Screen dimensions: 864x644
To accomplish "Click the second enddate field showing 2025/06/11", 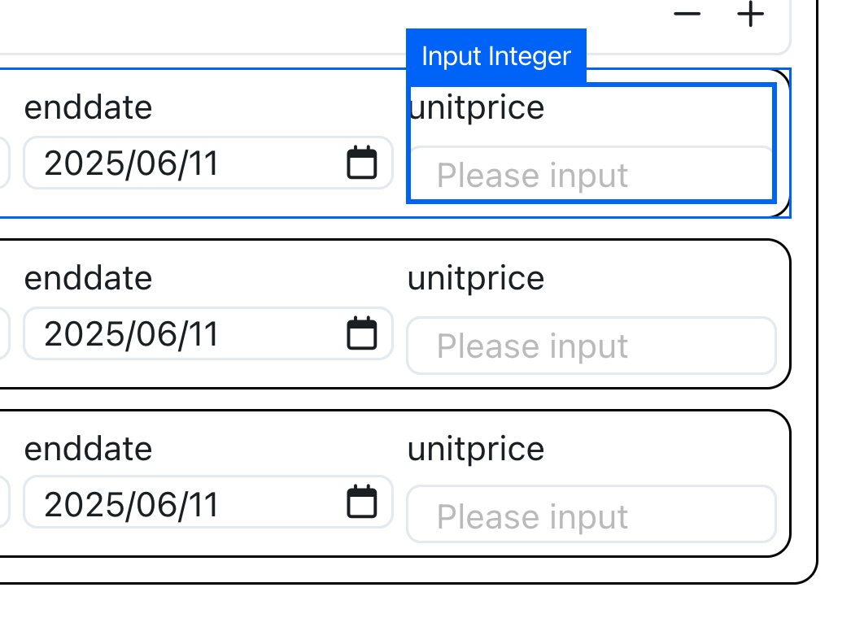I will pos(207,333).
